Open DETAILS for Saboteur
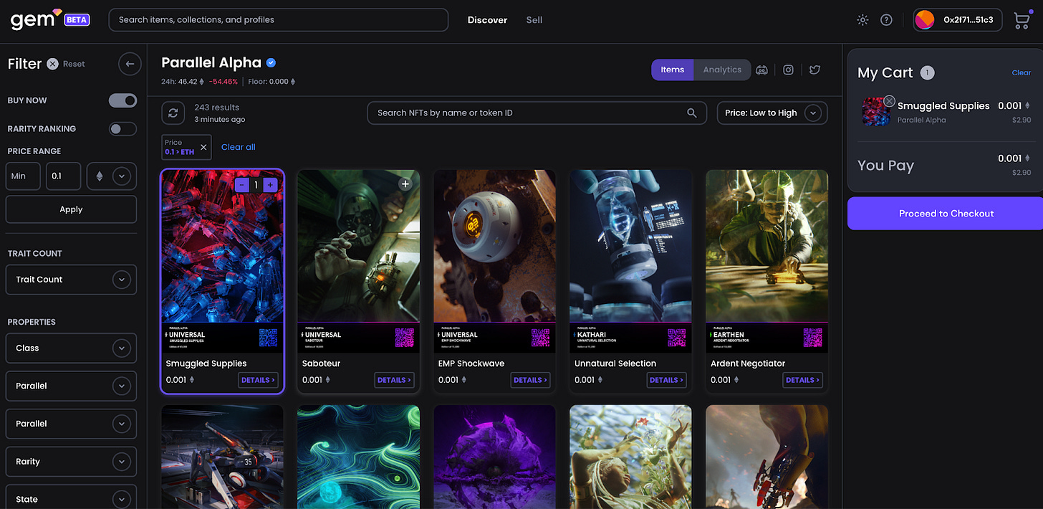1043x509 pixels. [394, 380]
